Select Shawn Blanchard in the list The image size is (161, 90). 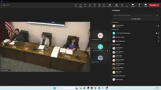(136, 41)
